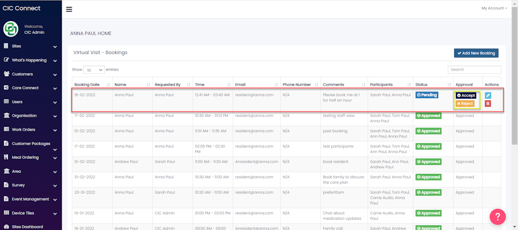
Task: Reject the pending Anna Paul booking
Action: tap(465, 103)
